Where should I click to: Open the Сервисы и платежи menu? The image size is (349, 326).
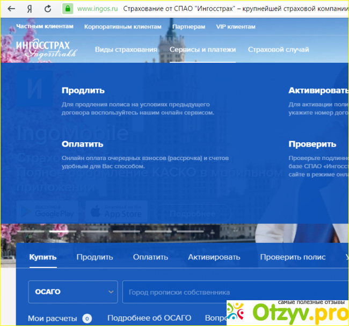pos(202,49)
